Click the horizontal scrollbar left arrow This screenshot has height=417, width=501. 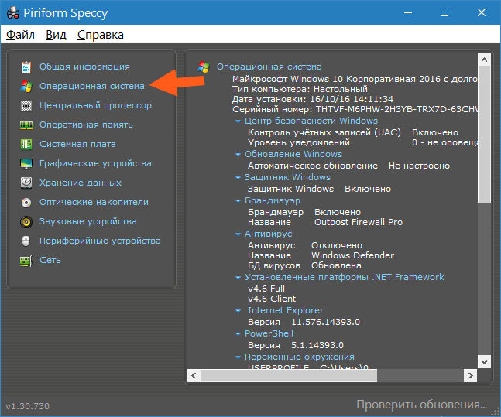tap(194, 376)
